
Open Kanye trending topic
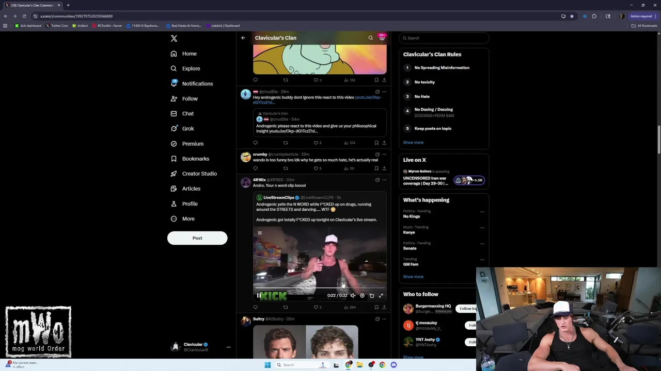click(x=409, y=232)
